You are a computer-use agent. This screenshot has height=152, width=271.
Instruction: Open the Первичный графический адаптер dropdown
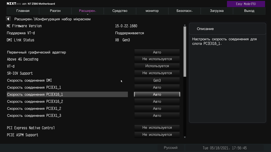tap(157, 52)
